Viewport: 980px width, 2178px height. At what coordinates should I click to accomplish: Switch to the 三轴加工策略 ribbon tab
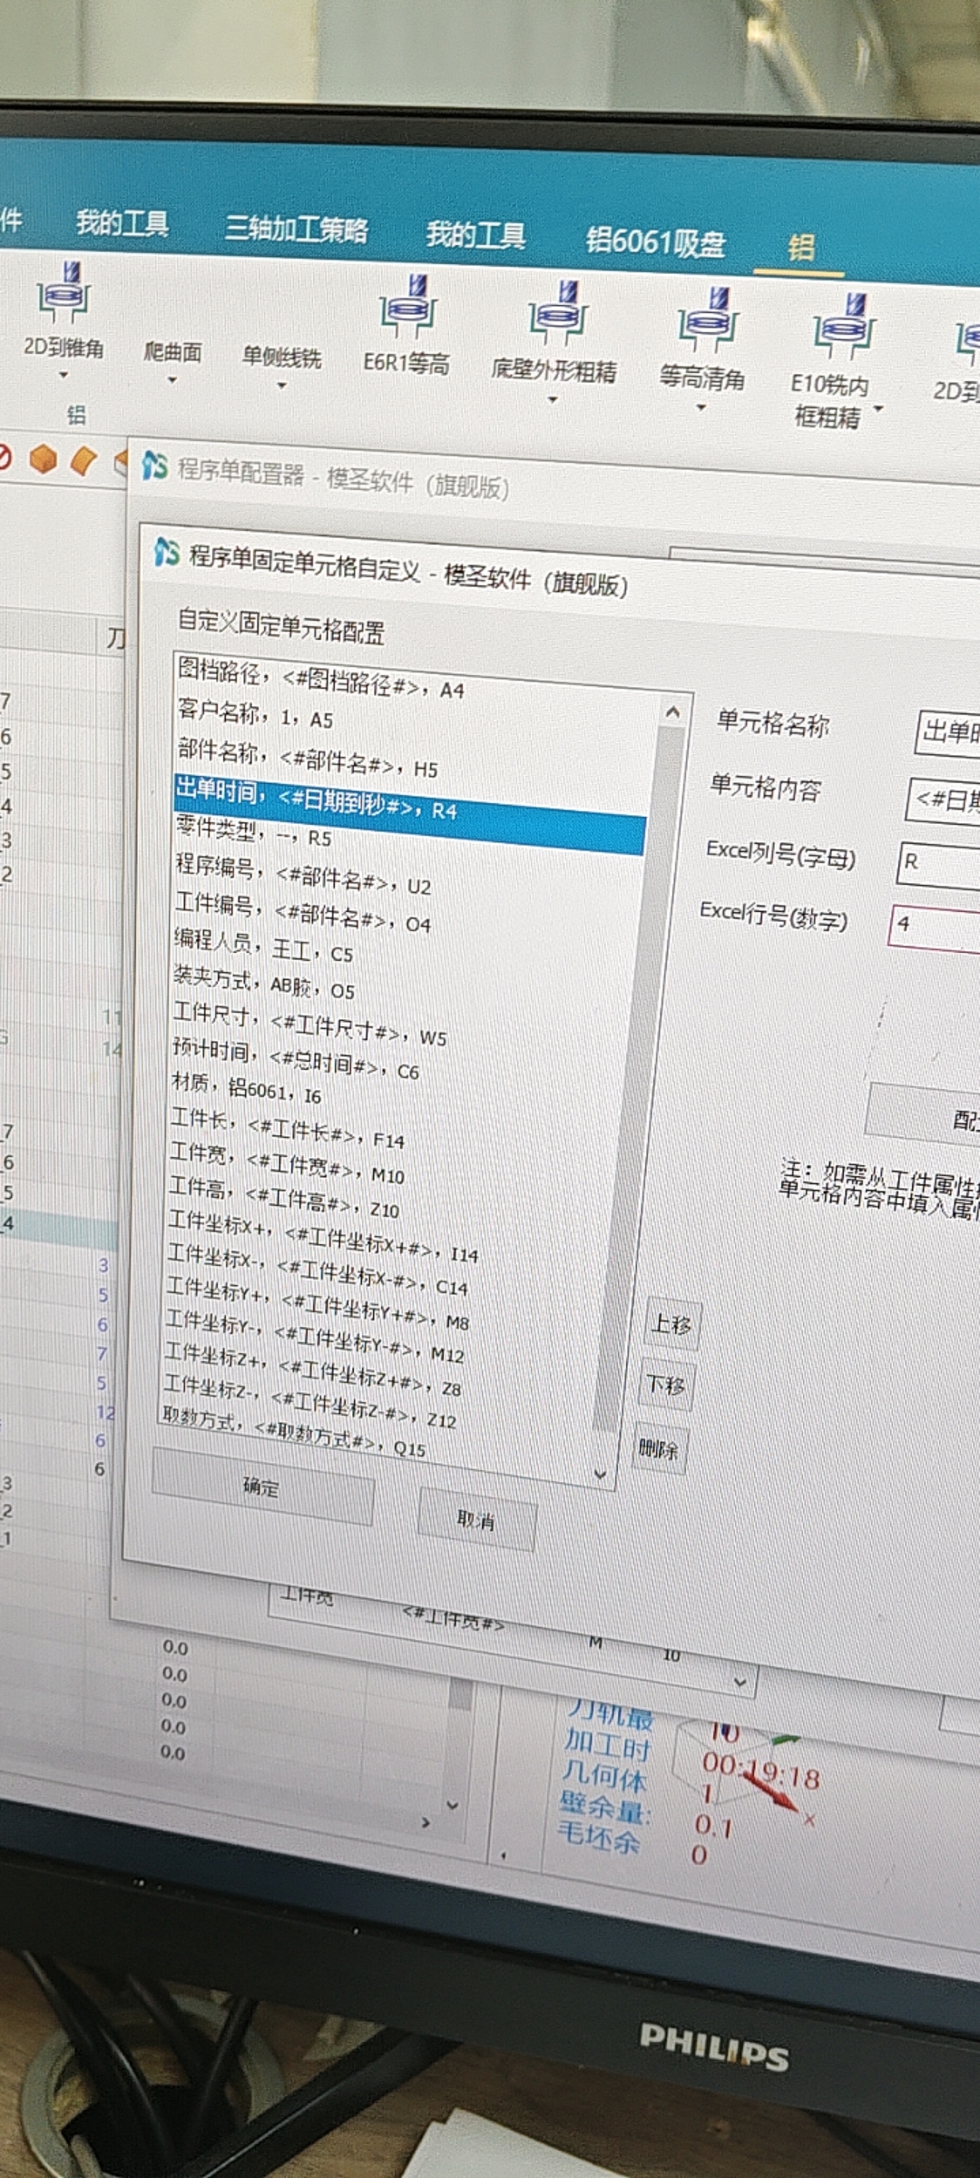[297, 228]
